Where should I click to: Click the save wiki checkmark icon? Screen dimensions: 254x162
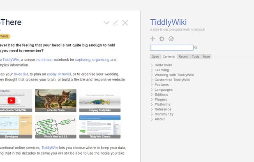coord(171,39)
